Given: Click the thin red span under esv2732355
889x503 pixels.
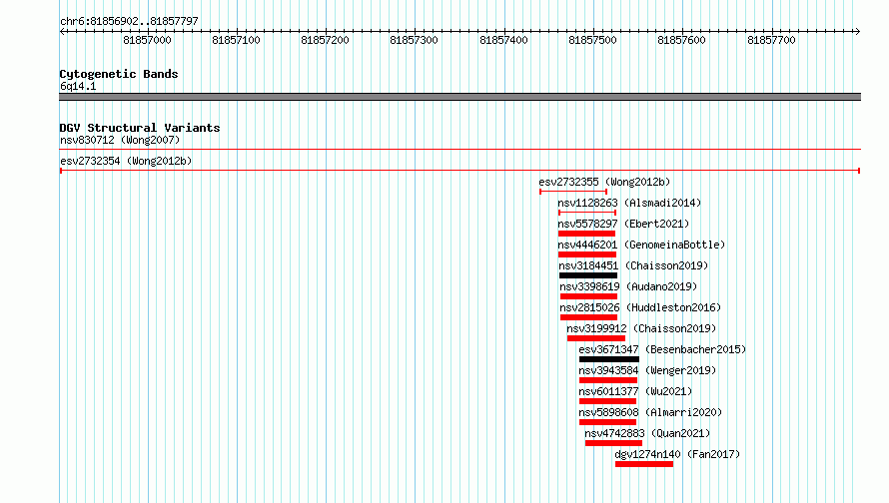Looking at the screenshot, I should 573,192.
